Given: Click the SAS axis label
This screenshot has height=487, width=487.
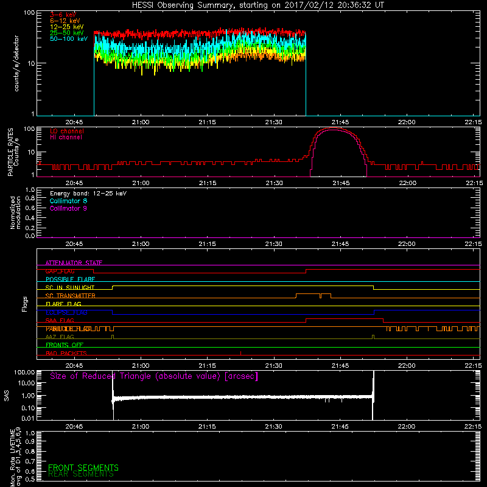Looking at the screenshot, I should pyautogui.click(x=6, y=396).
